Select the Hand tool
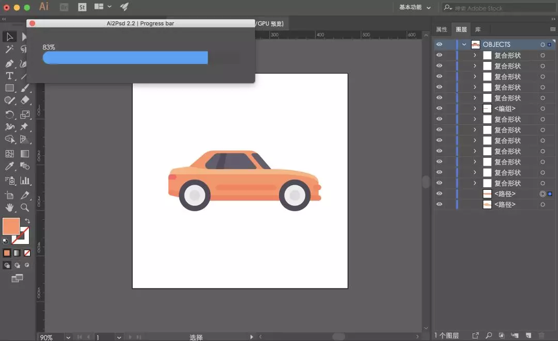558x341 pixels. click(x=10, y=207)
